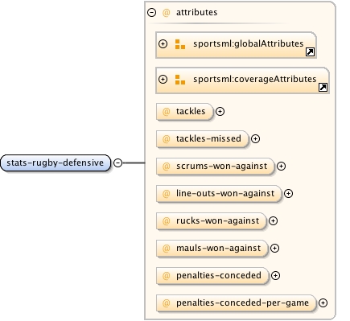The width and height of the screenshot is (350, 321).
Task: Open coverageAttributes reference arrow icon
Action: 323,87
